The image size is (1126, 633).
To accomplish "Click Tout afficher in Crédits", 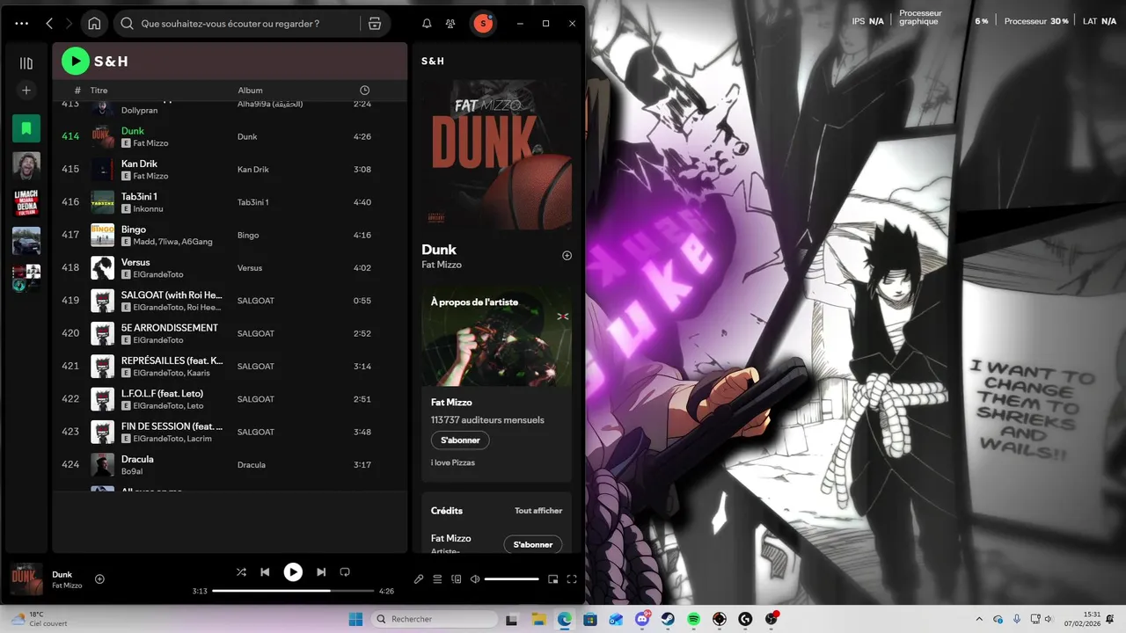I will pyautogui.click(x=538, y=511).
